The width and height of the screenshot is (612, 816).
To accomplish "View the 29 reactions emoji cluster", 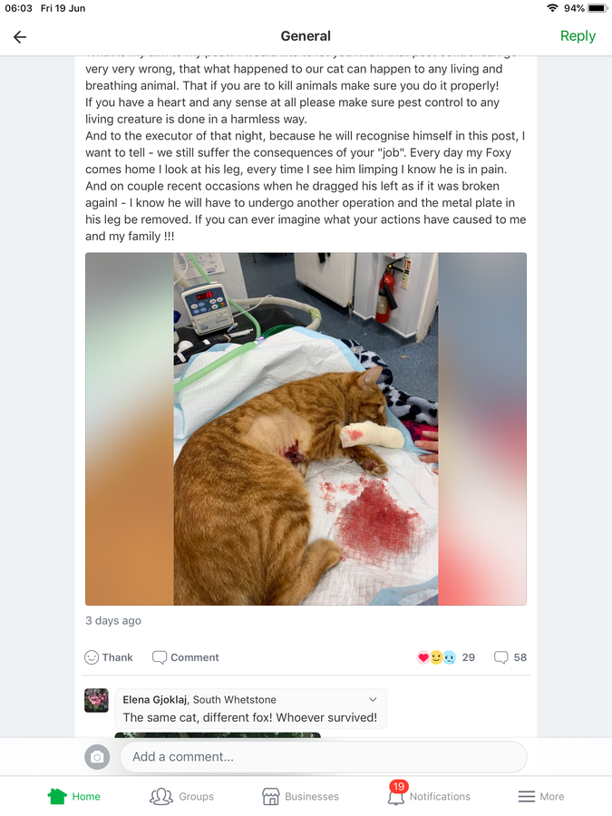I will pyautogui.click(x=437, y=657).
